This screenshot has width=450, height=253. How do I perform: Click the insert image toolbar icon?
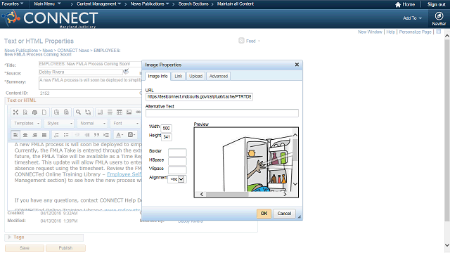pyautogui.click(x=129, y=112)
